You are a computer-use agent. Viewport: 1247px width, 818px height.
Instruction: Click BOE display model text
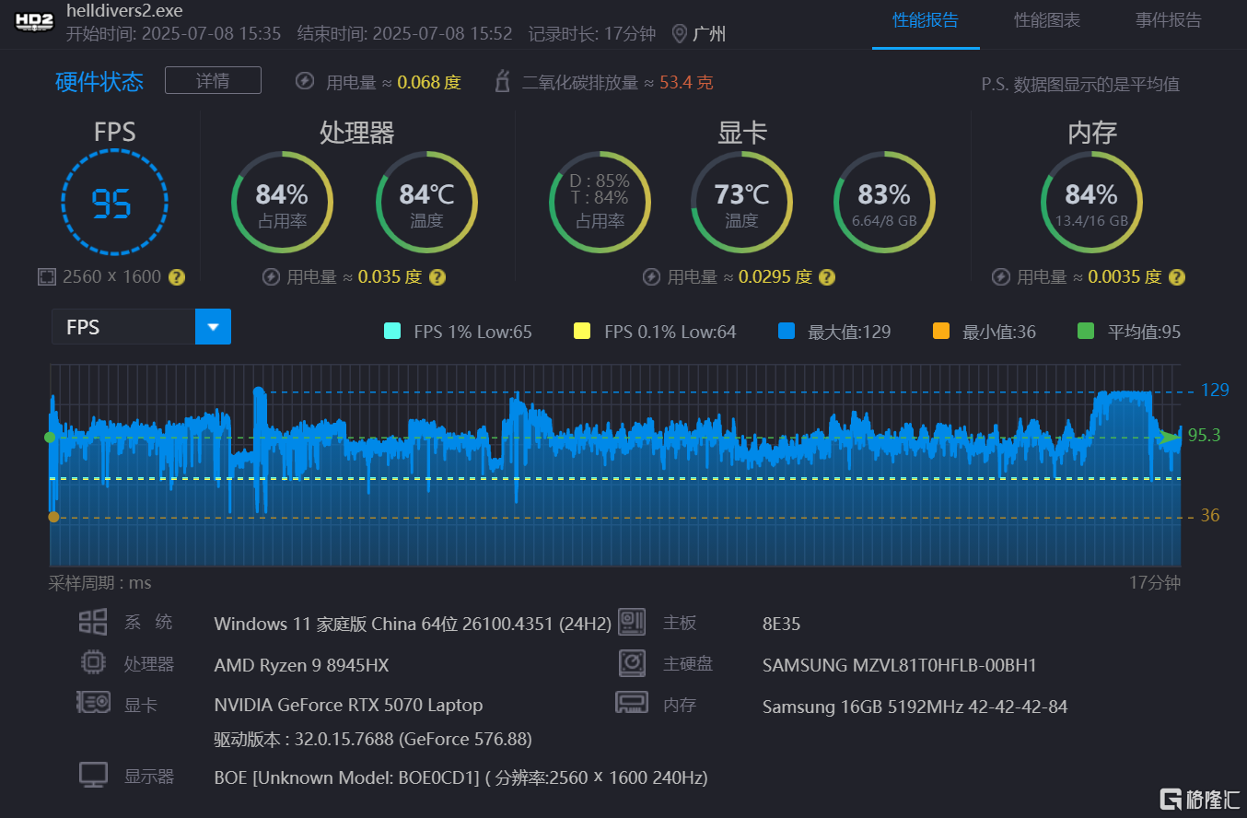pos(460,777)
